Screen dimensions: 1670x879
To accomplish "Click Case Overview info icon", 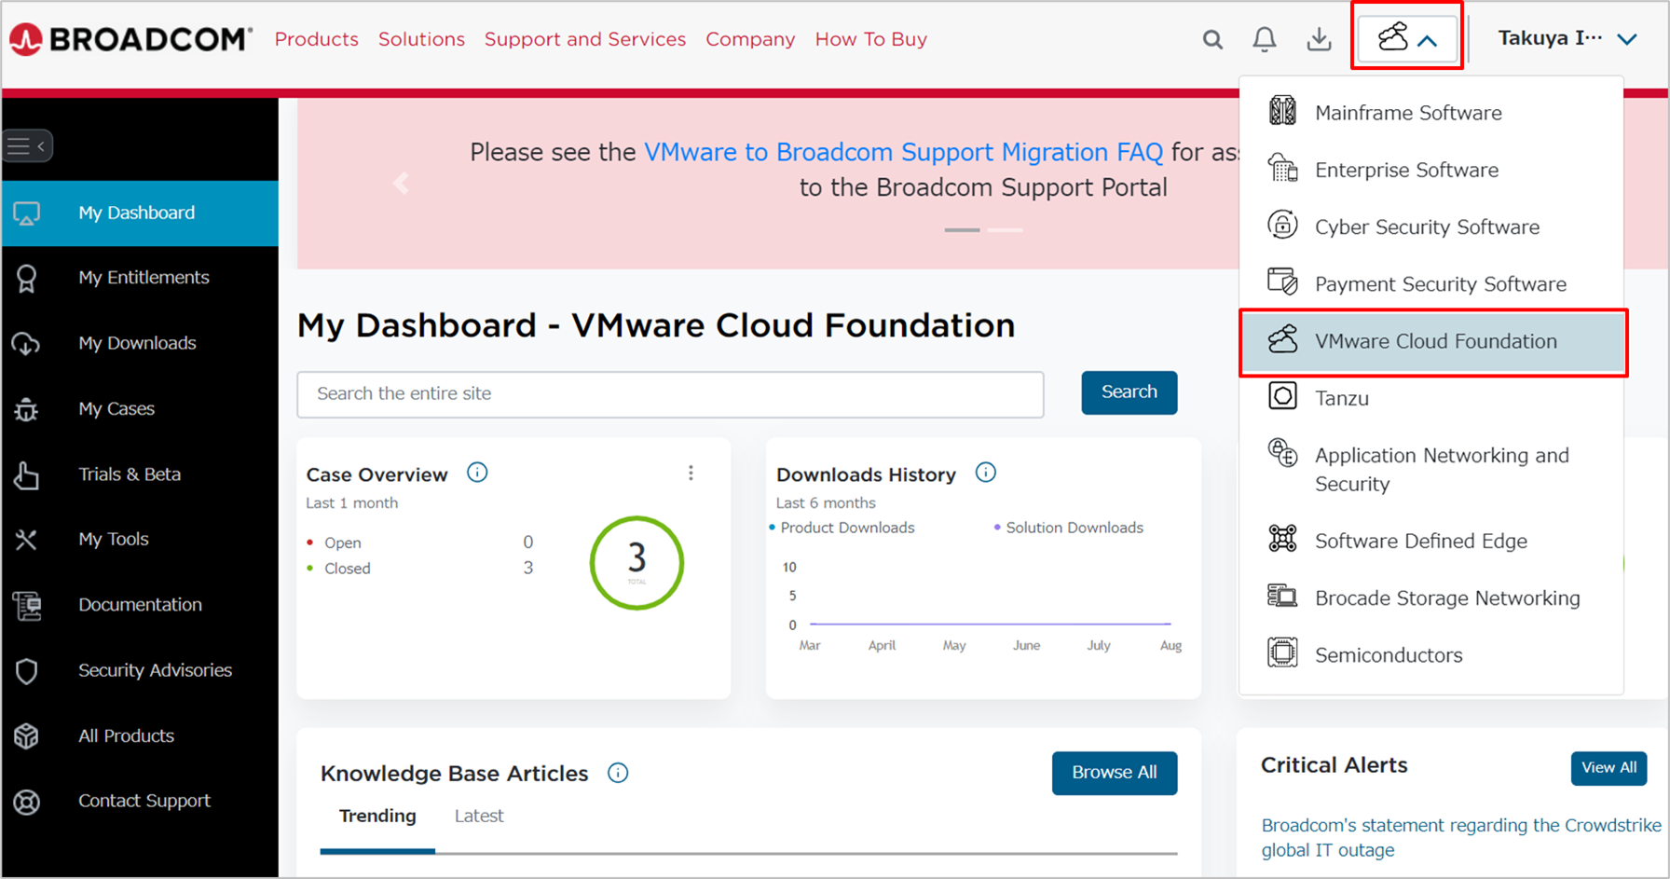I will click(x=477, y=473).
